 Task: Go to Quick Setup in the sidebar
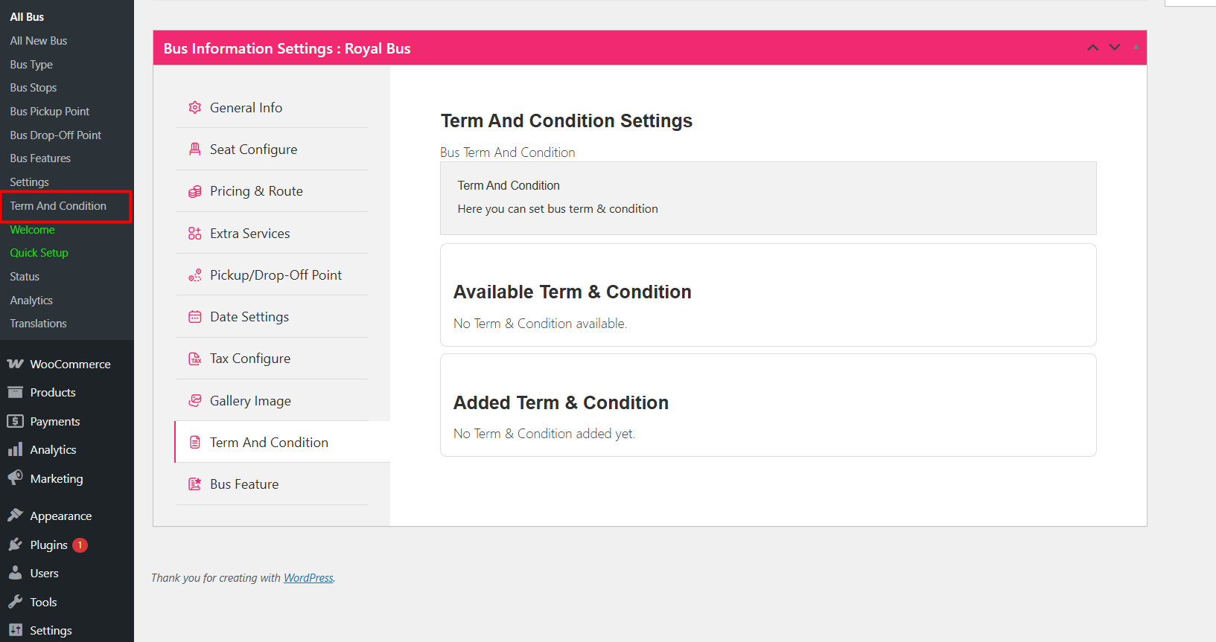click(x=39, y=253)
